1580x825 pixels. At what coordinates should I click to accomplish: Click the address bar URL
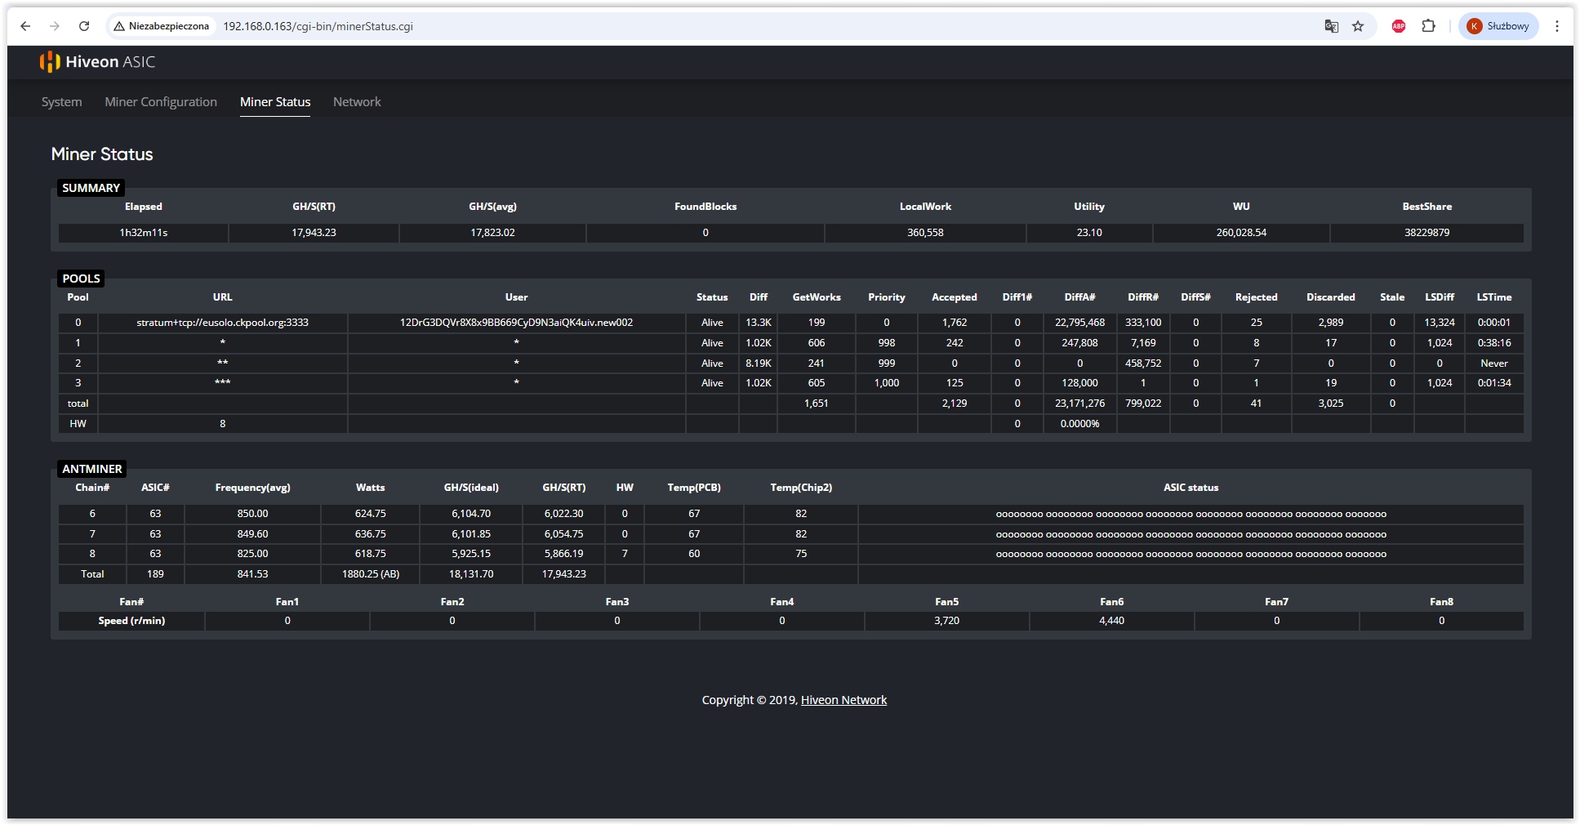[x=318, y=26]
